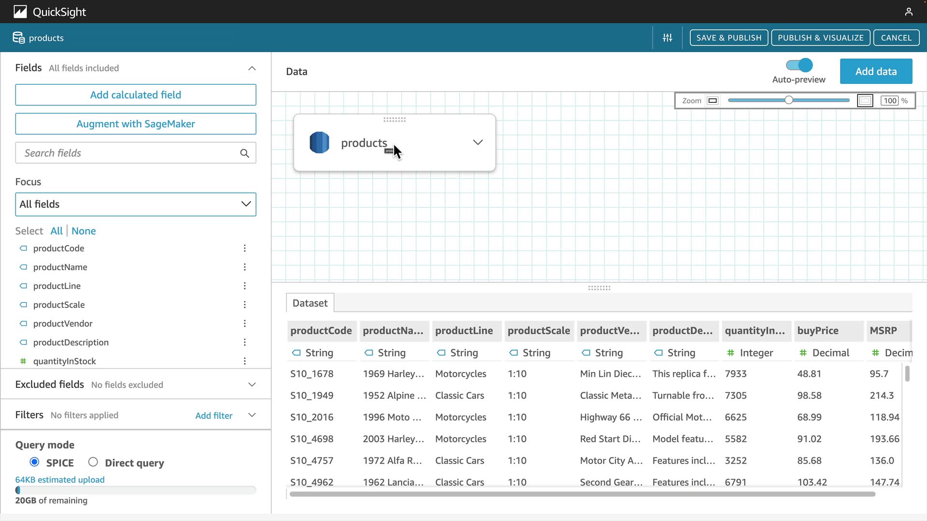Click the zoom-out fit icon
The height and width of the screenshot is (521, 927).
pyautogui.click(x=713, y=101)
